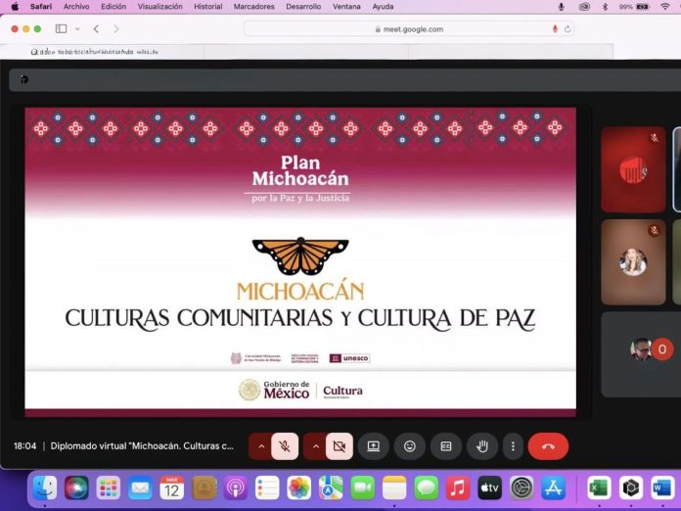This screenshot has height=511, width=681.
Task: Go back to the previous page in Safari
Action: tap(96, 29)
